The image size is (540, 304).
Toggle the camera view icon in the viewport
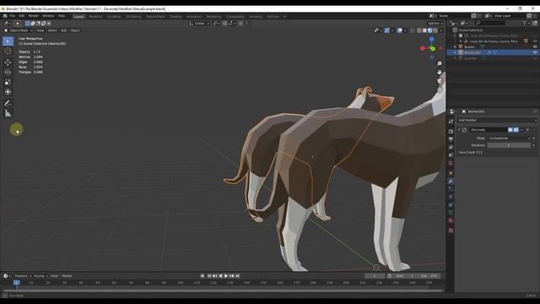(440, 81)
